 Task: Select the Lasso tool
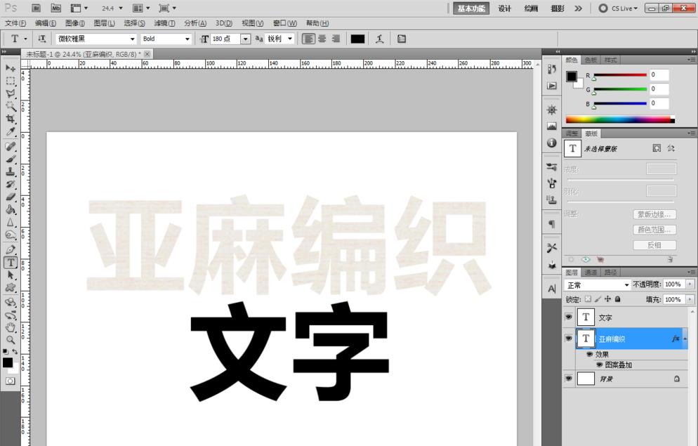10,94
